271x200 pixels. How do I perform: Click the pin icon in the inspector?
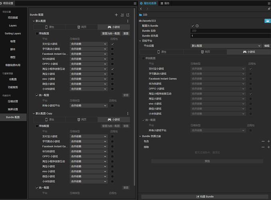pos(269,9)
